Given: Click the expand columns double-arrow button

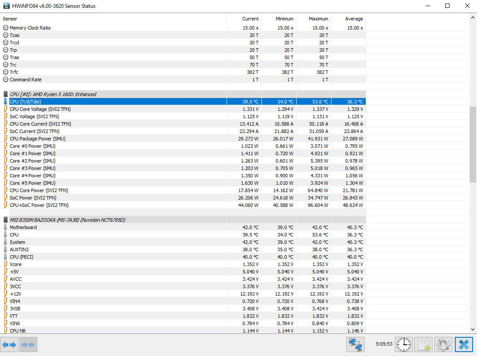Looking at the screenshot, I should click(9, 344).
